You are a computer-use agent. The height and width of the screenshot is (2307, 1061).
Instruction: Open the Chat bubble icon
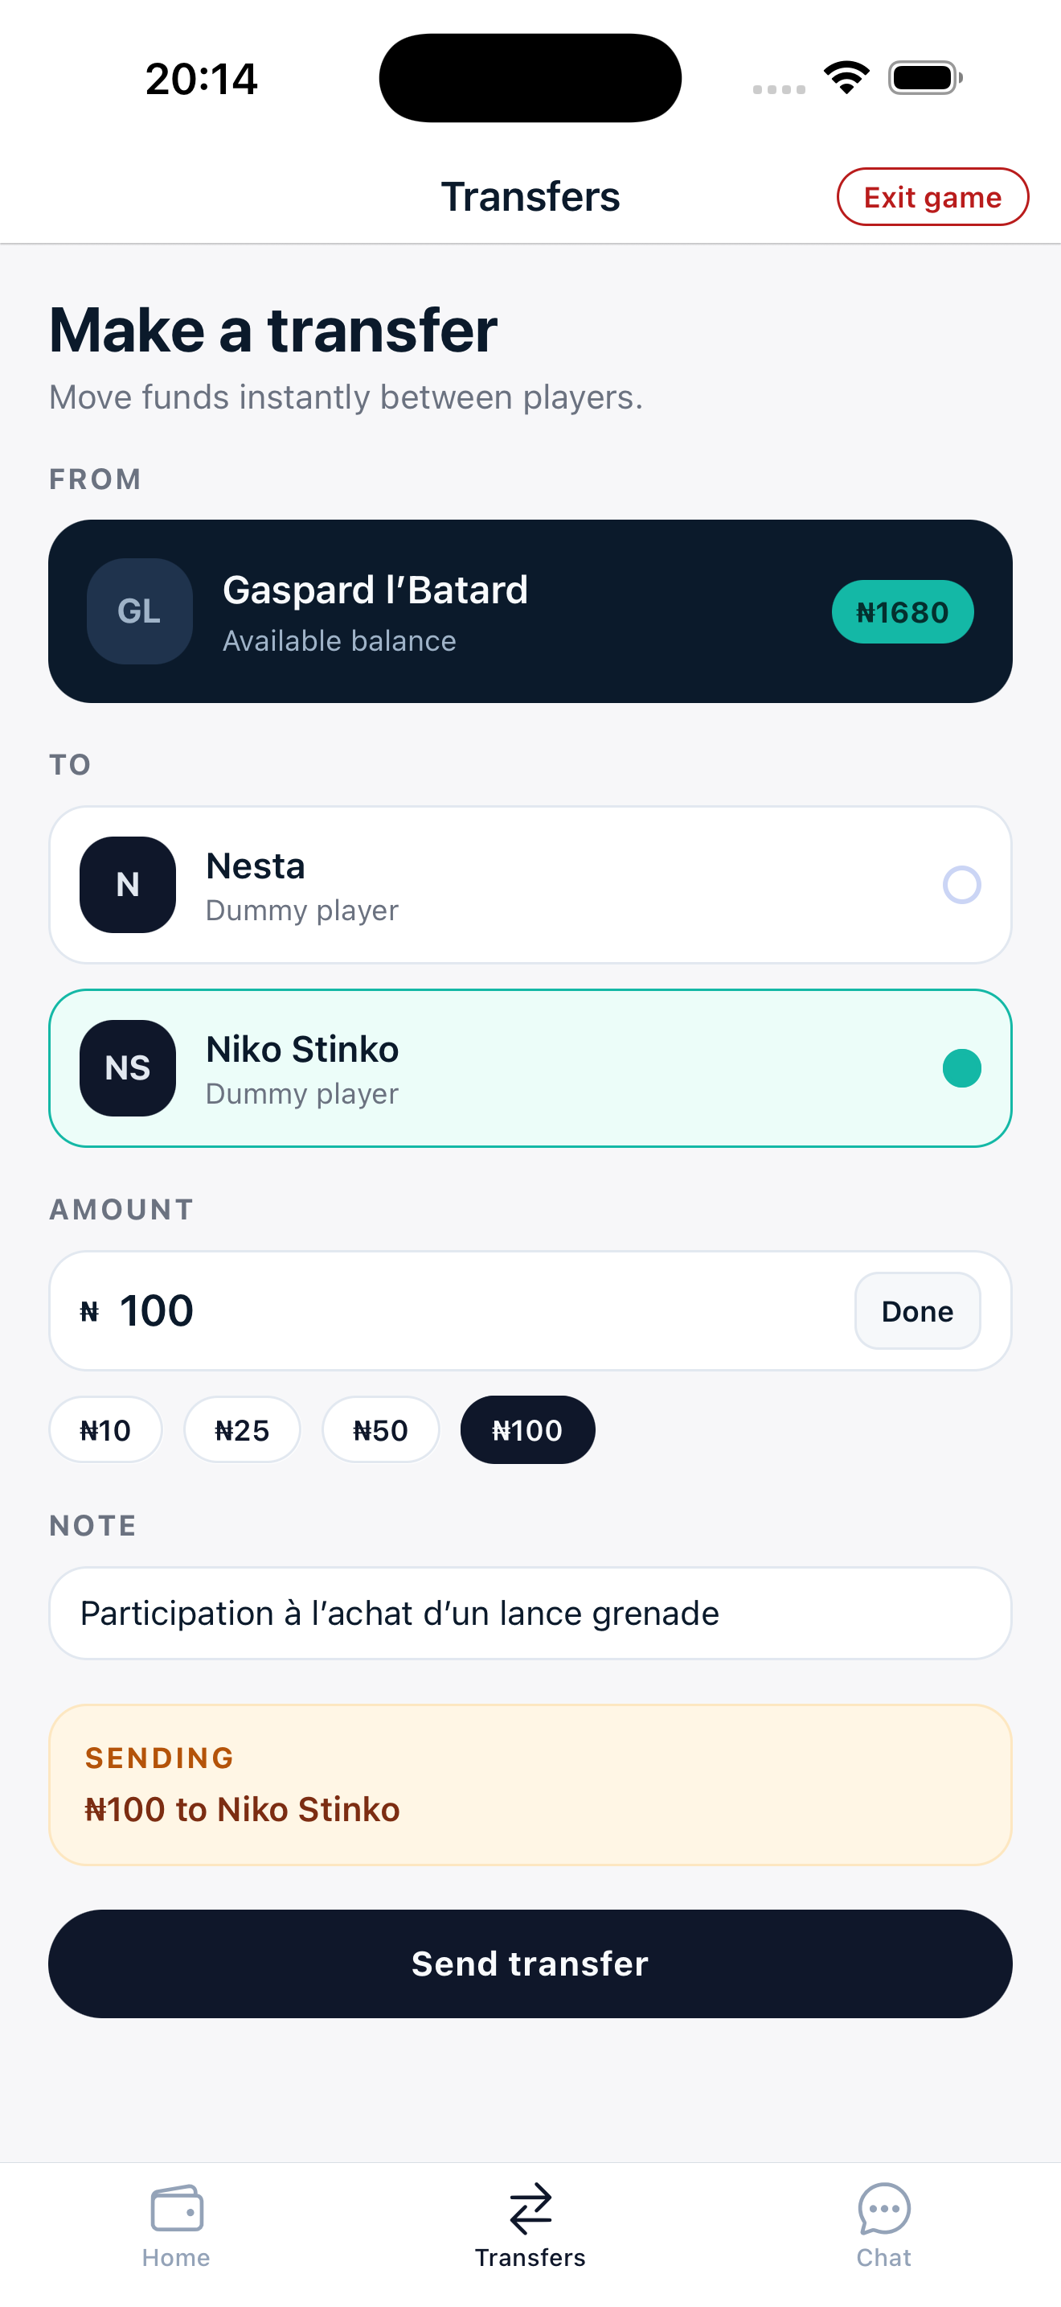point(884,2209)
